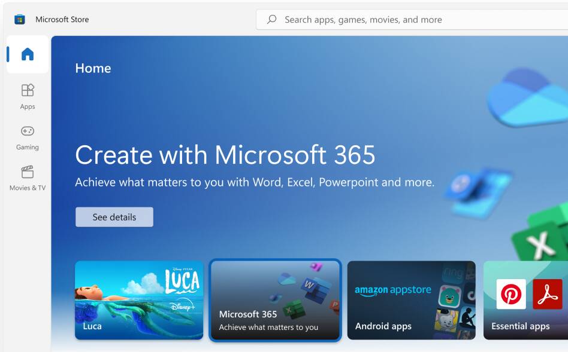
Task: Go to the Home section in sidebar
Action: [28, 54]
